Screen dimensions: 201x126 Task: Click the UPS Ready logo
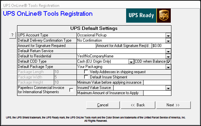(141, 15)
